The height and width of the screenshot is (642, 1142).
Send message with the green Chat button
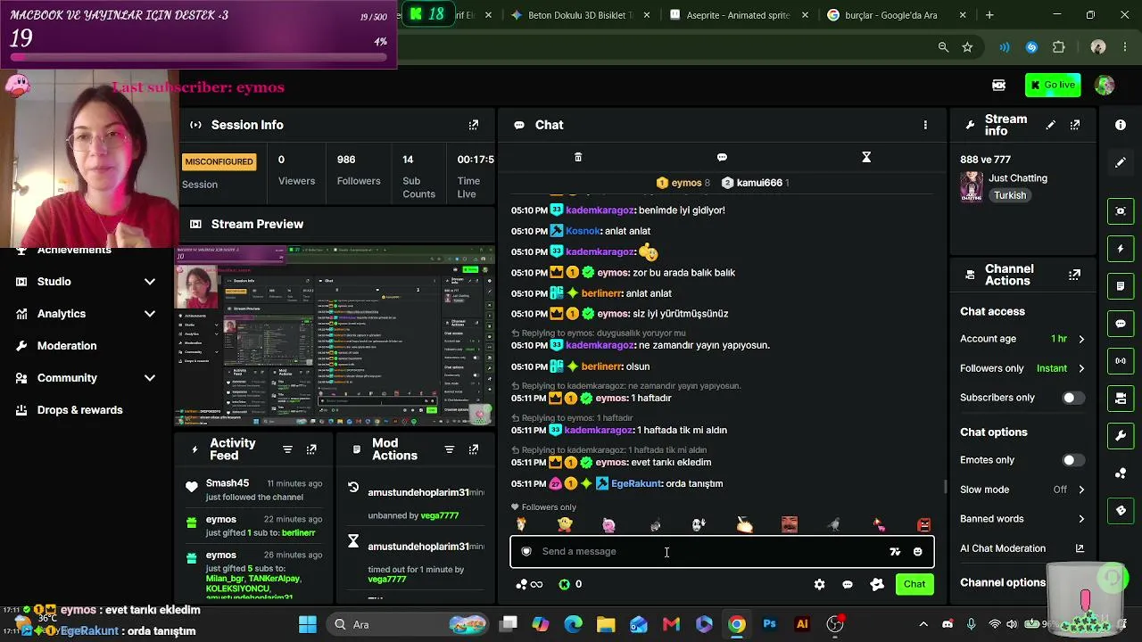pos(914,585)
